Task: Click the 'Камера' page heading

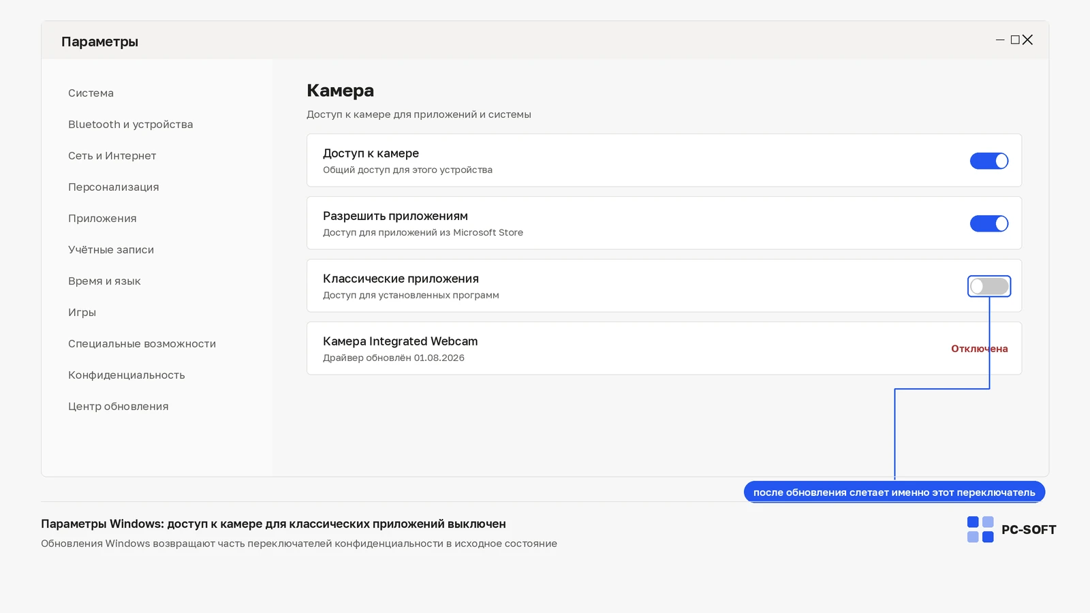Action: tap(340, 91)
